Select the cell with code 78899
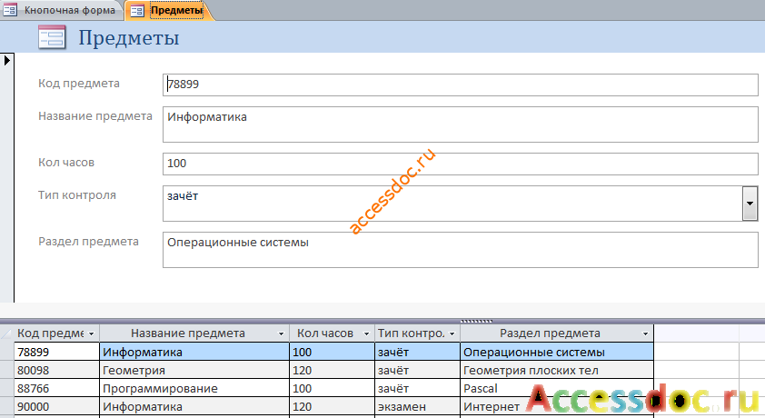765x418 pixels. point(56,352)
